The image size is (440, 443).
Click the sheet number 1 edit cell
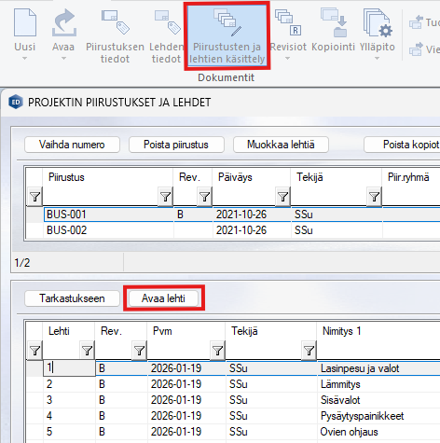69,368
